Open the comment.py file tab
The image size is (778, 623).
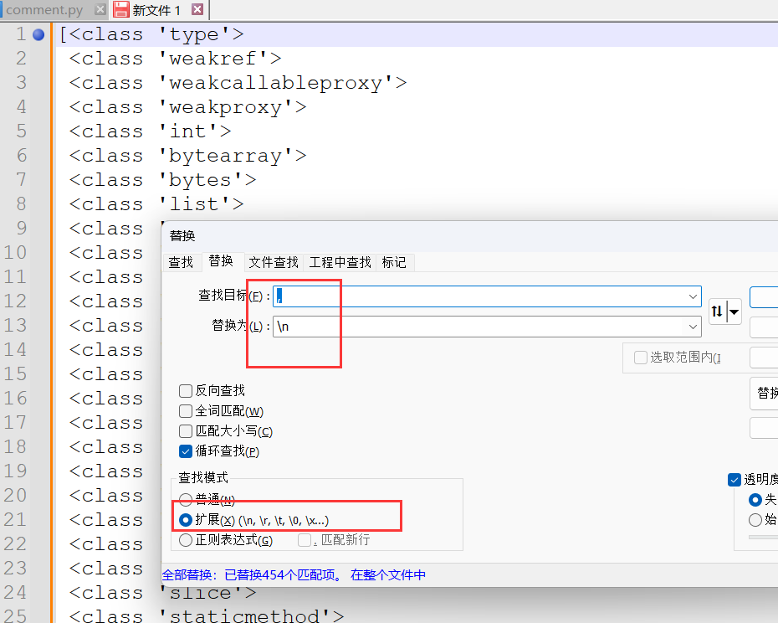pos(45,10)
